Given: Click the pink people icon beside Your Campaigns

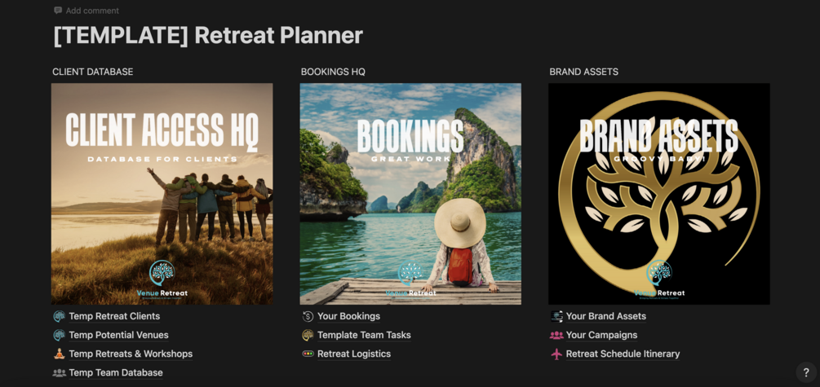Looking at the screenshot, I should pyautogui.click(x=556, y=336).
